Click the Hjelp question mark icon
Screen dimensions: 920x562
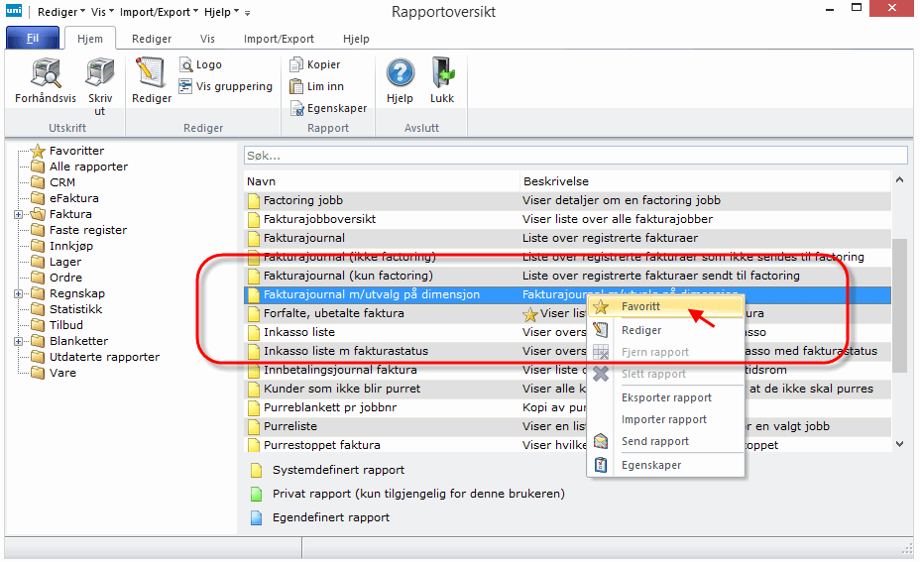point(400,73)
